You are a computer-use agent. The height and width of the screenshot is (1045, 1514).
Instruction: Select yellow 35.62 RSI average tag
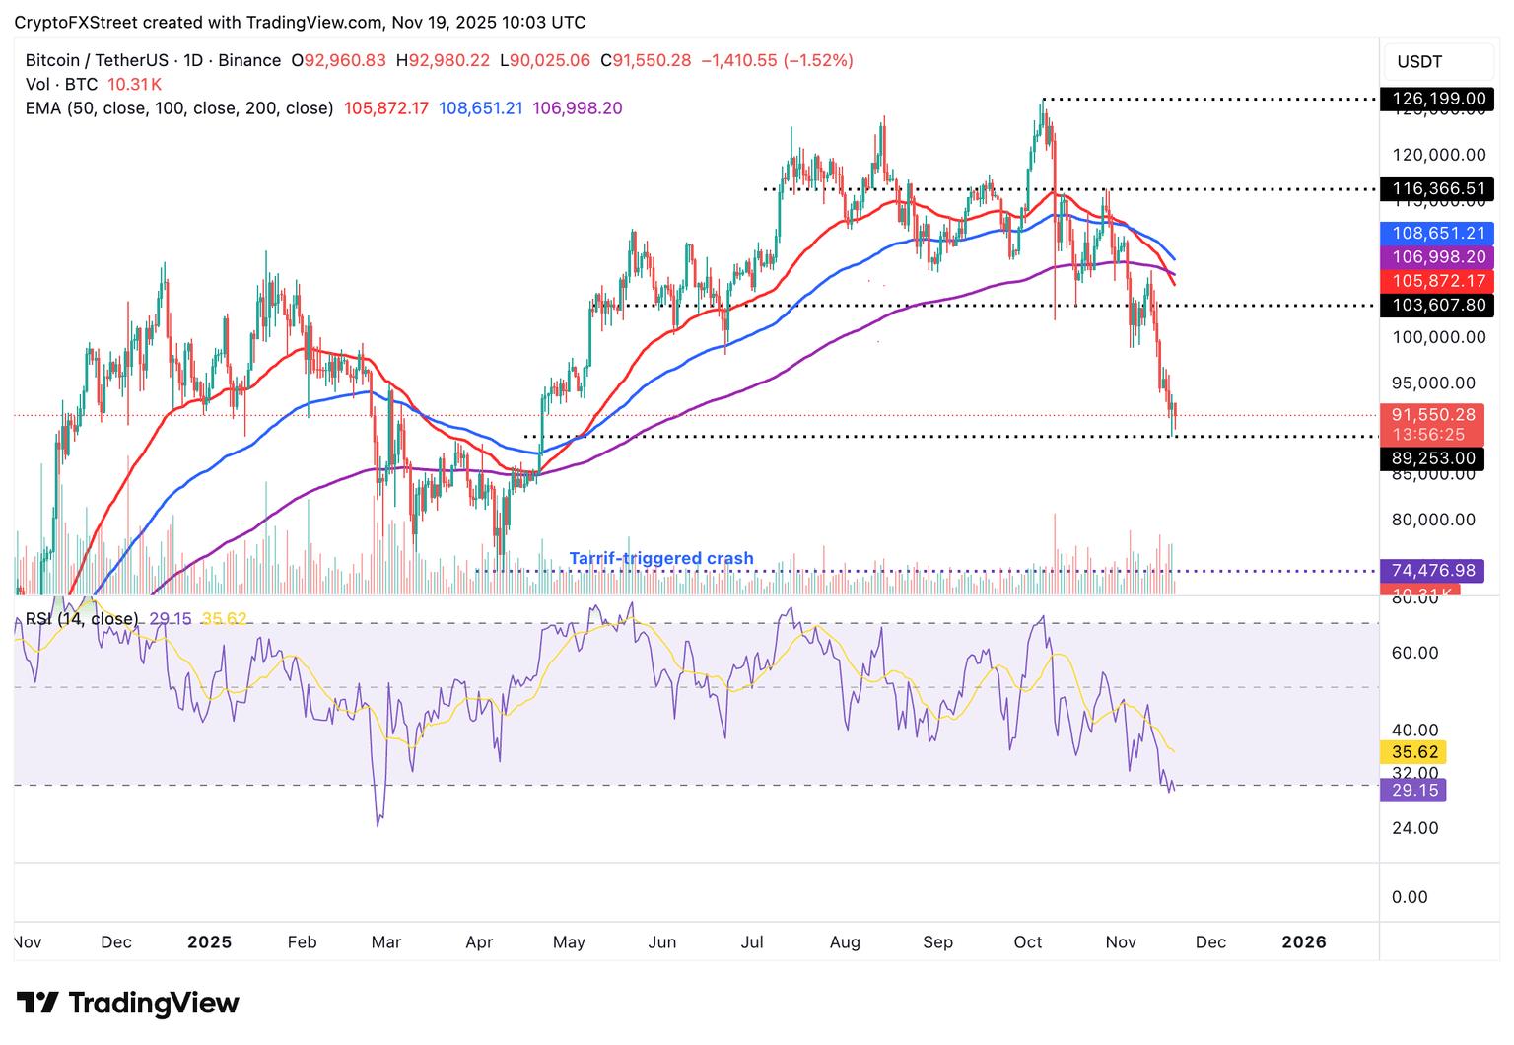[1415, 752]
